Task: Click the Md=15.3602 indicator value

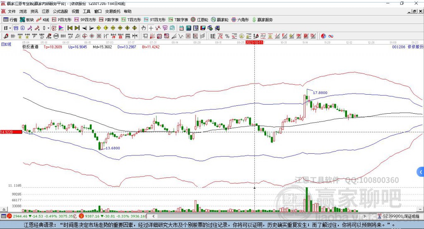Action: pyautogui.click(x=102, y=47)
